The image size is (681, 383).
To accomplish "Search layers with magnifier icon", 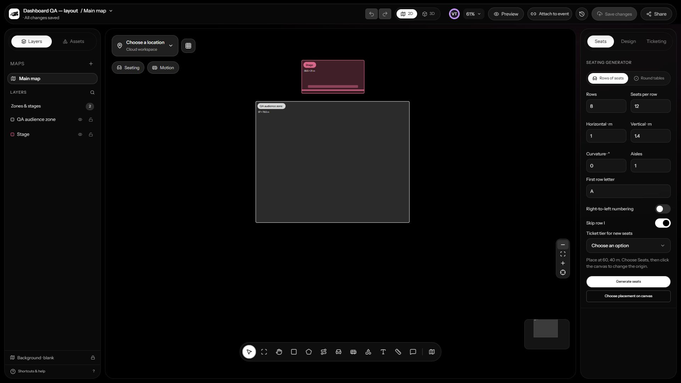I will pyautogui.click(x=92, y=93).
